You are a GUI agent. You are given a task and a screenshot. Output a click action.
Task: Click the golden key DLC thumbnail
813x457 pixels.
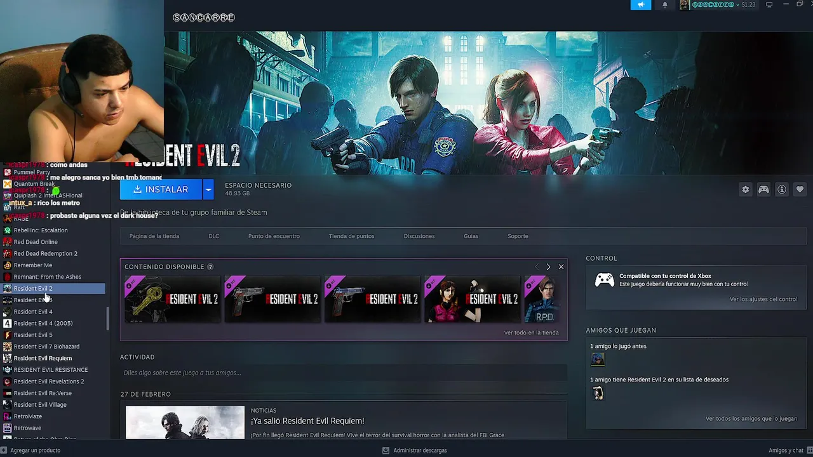[x=173, y=299]
